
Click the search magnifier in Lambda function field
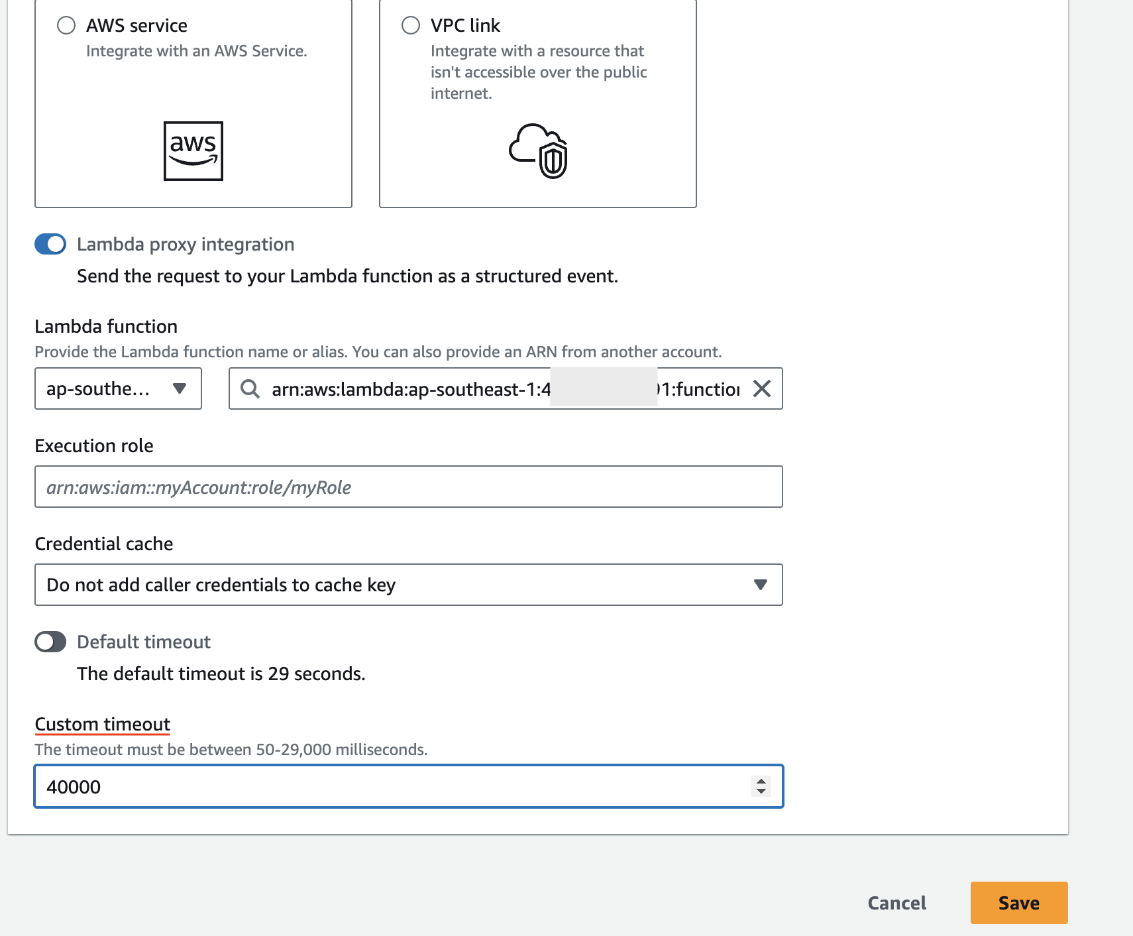point(250,388)
